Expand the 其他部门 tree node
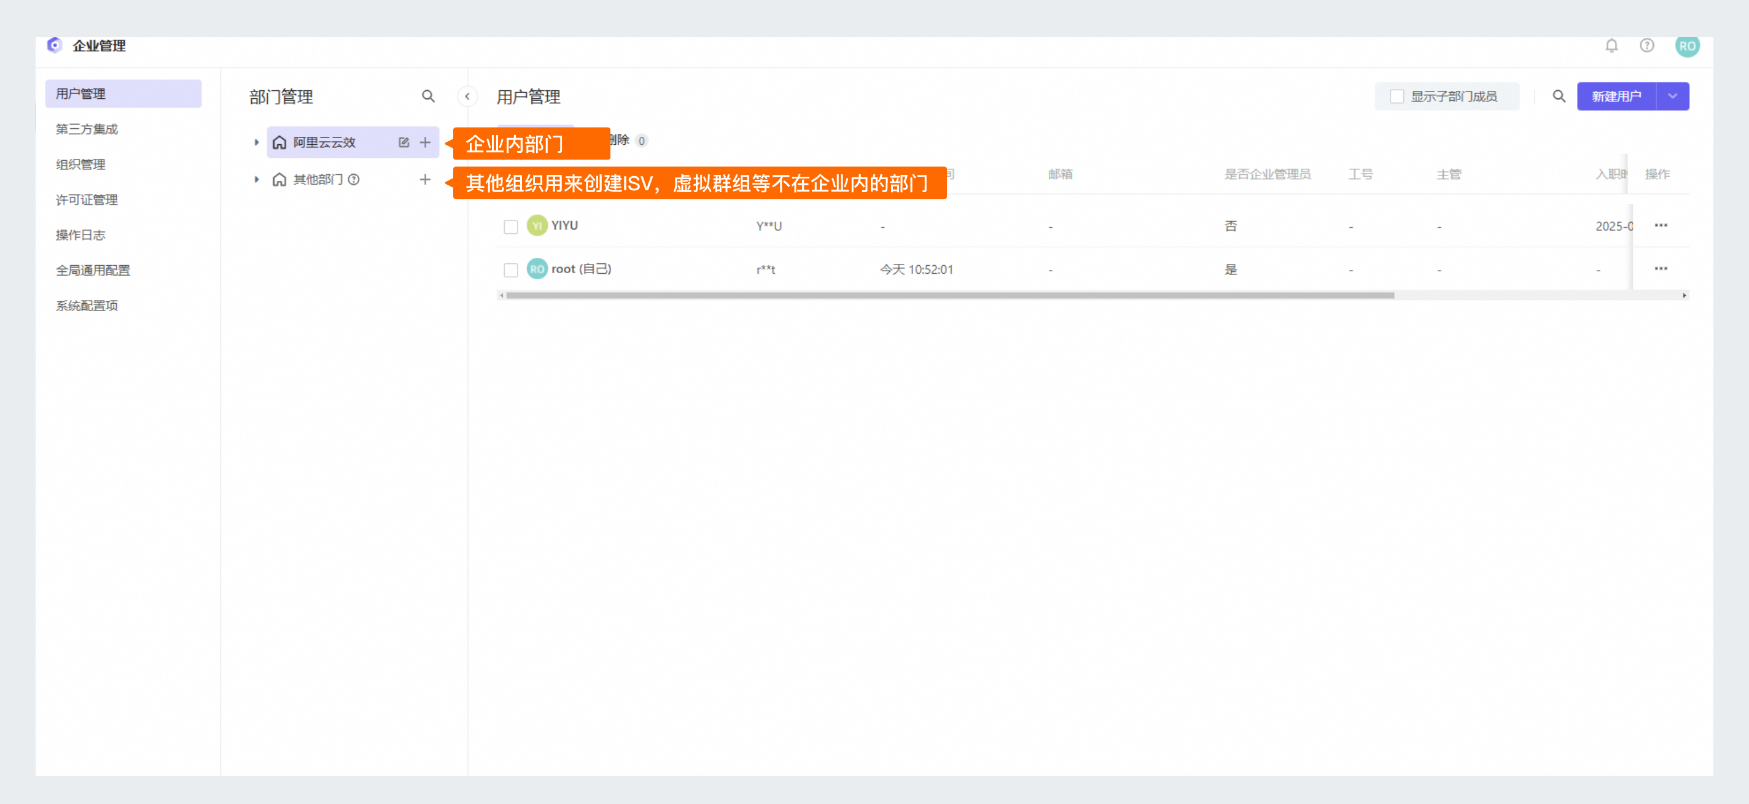Viewport: 1749px width, 804px height. click(257, 179)
